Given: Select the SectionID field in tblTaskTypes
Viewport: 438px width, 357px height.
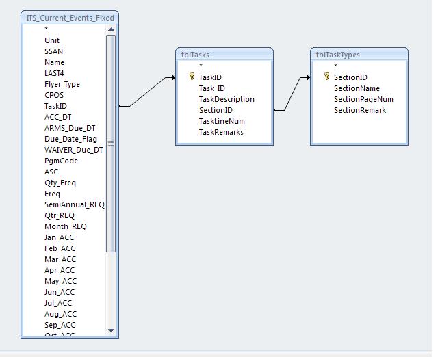Looking at the screenshot, I should 350,77.
